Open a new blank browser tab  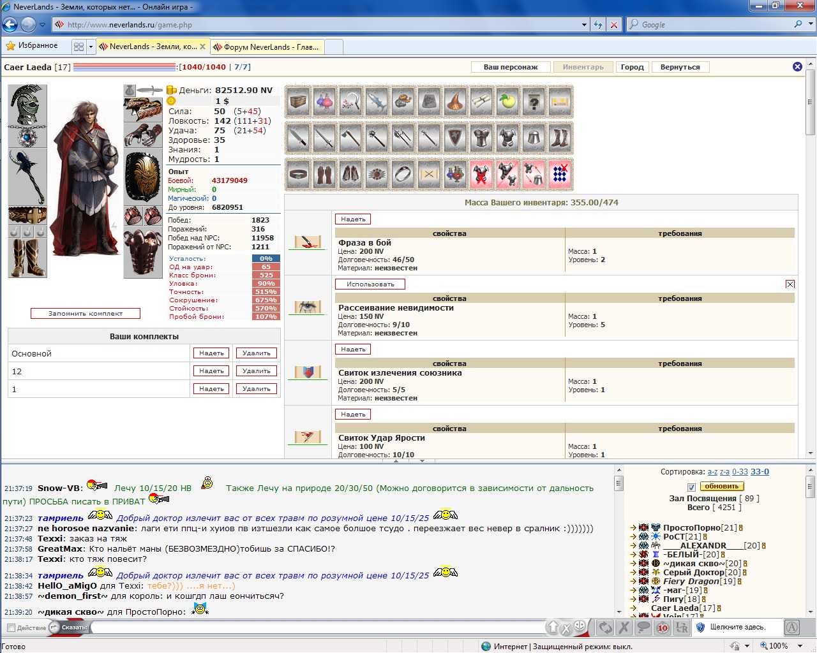point(334,47)
